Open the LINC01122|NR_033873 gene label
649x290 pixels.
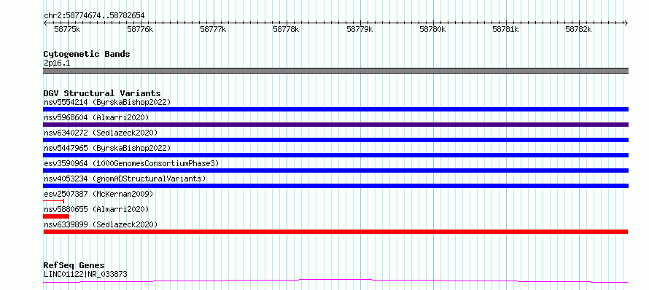tap(85, 275)
